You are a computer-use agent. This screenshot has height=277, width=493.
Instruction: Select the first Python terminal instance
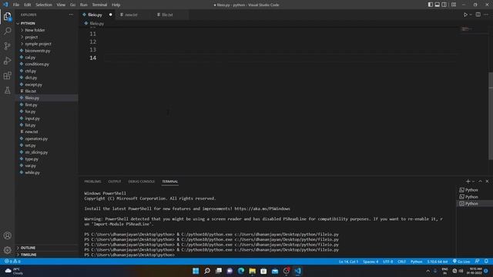[475, 190]
